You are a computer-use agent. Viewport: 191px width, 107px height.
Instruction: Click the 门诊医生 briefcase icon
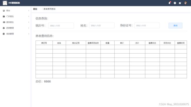pyautogui.click(x=4, y=17)
